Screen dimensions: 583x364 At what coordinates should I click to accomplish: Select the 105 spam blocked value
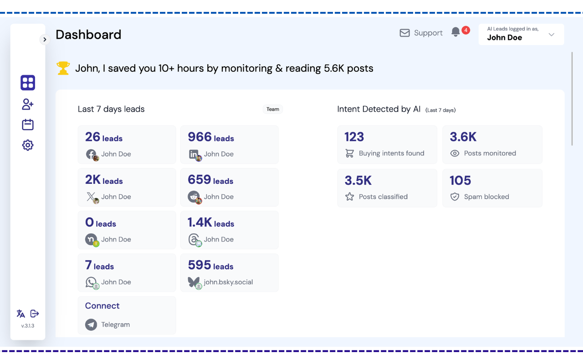click(x=460, y=181)
